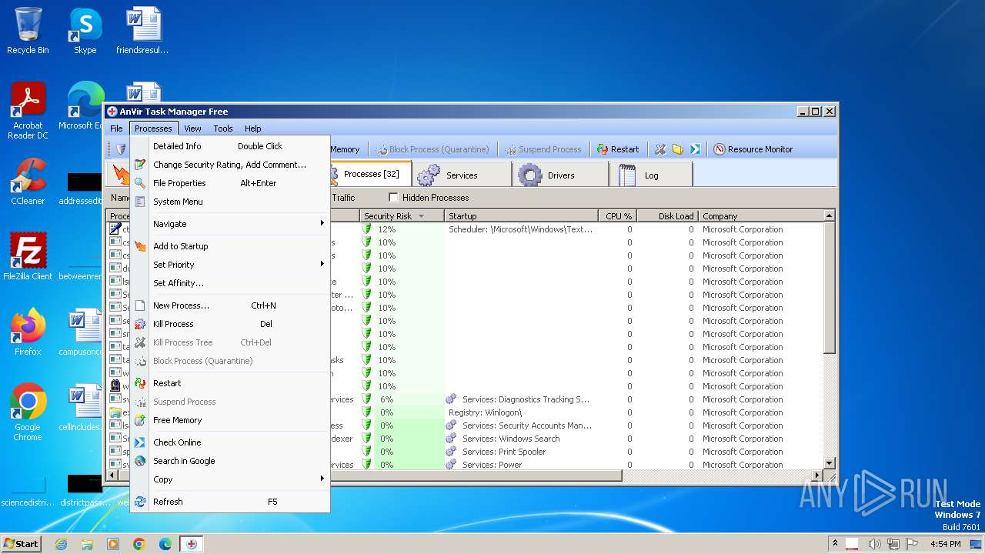Switch to the Services tab
The image size is (985, 554).
point(462,175)
